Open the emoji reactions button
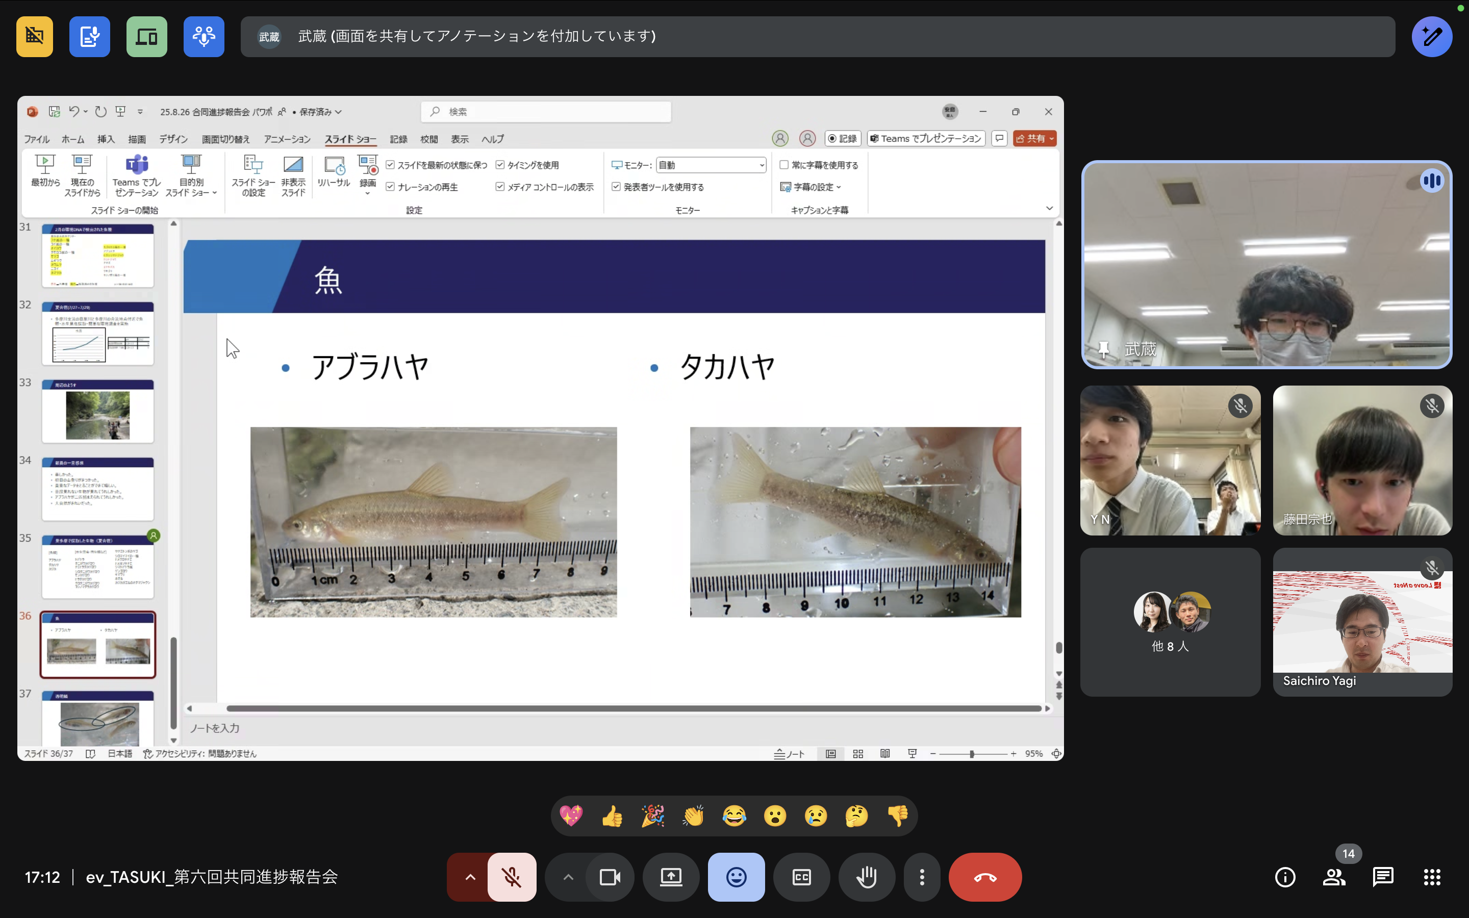Viewport: 1469px width, 918px height. coord(736,877)
